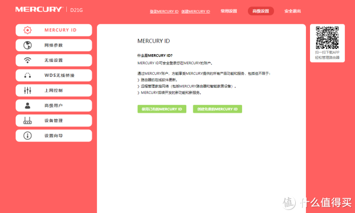
Task: Click the 轻松管理路由器 text
Action: [327, 58]
